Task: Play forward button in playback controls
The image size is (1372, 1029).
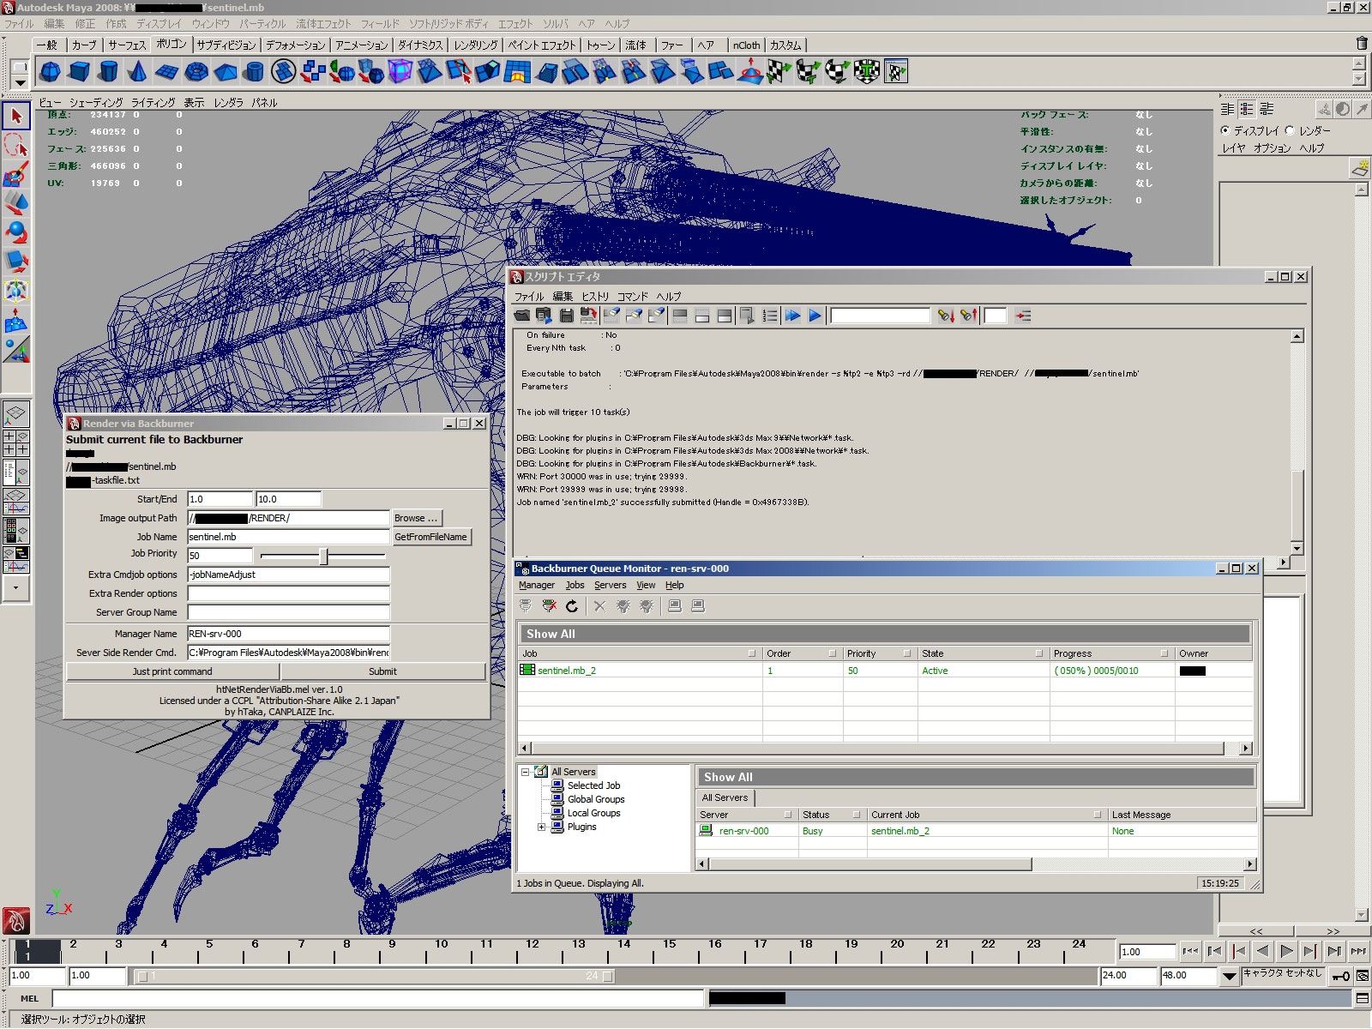Action: [1286, 951]
